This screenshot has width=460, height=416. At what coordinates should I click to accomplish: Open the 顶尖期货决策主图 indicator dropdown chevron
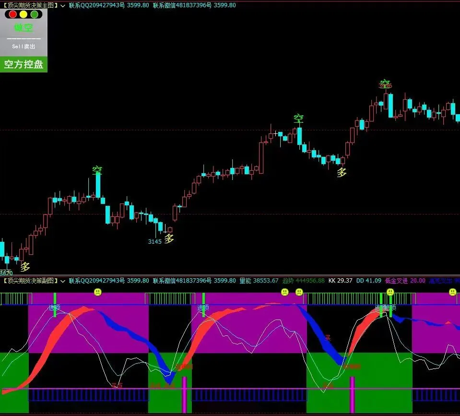(x=63, y=6)
